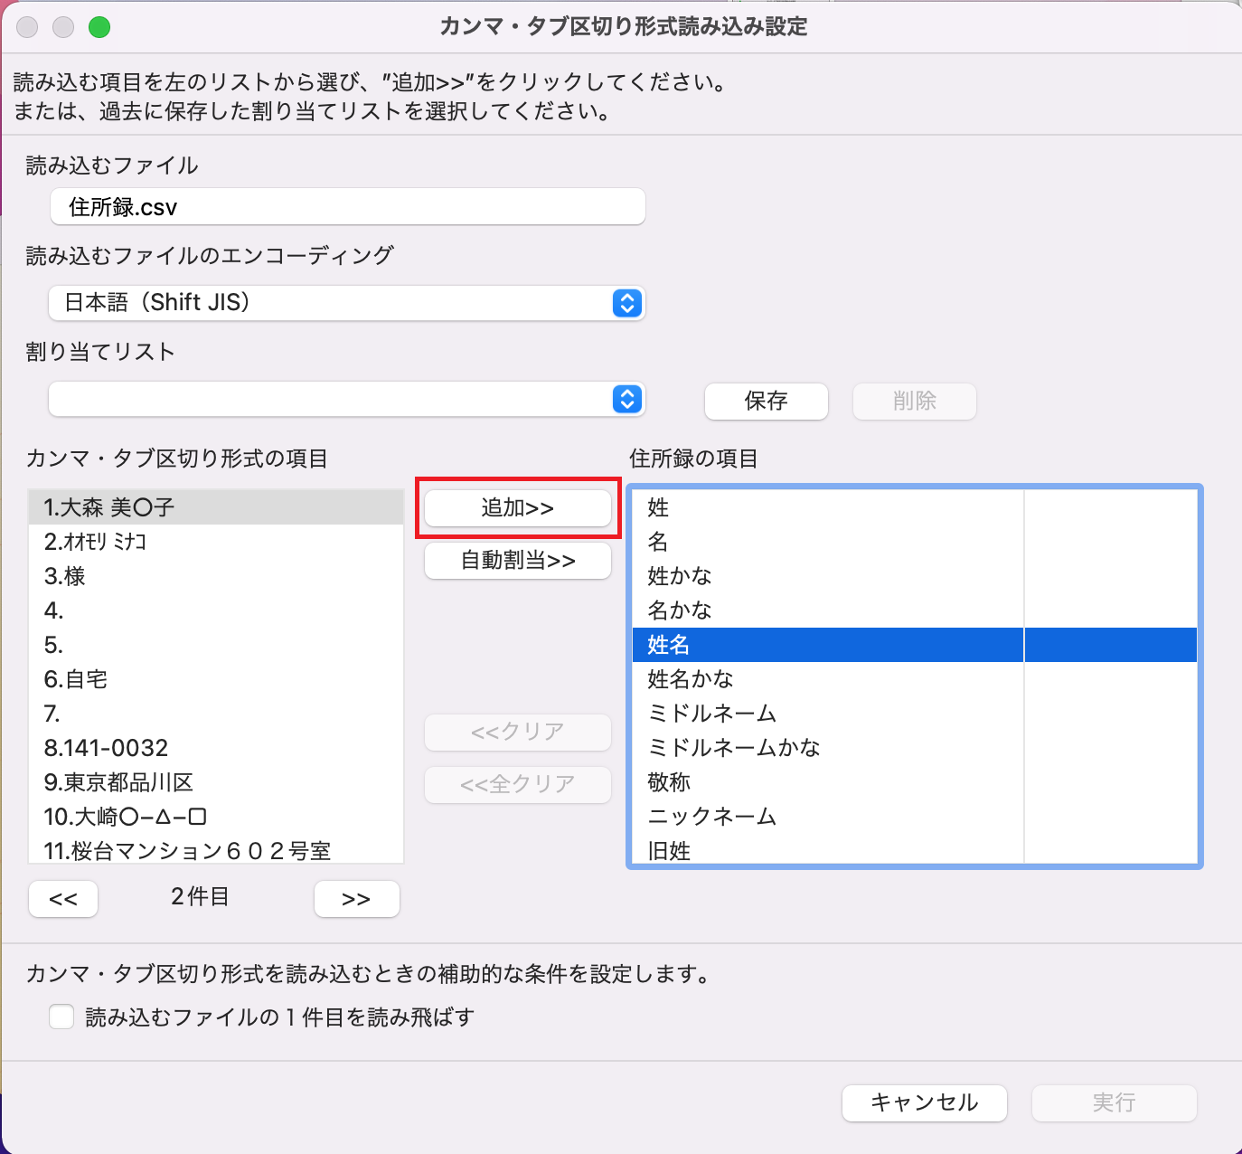Click the green zoom window button

tap(99, 27)
